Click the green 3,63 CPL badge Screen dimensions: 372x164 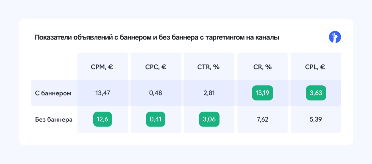point(316,93)
